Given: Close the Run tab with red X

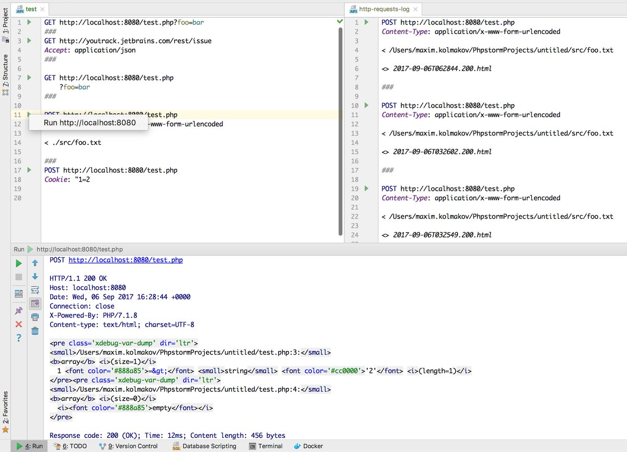Looking at the screenshot, I should tap(19, 324).
